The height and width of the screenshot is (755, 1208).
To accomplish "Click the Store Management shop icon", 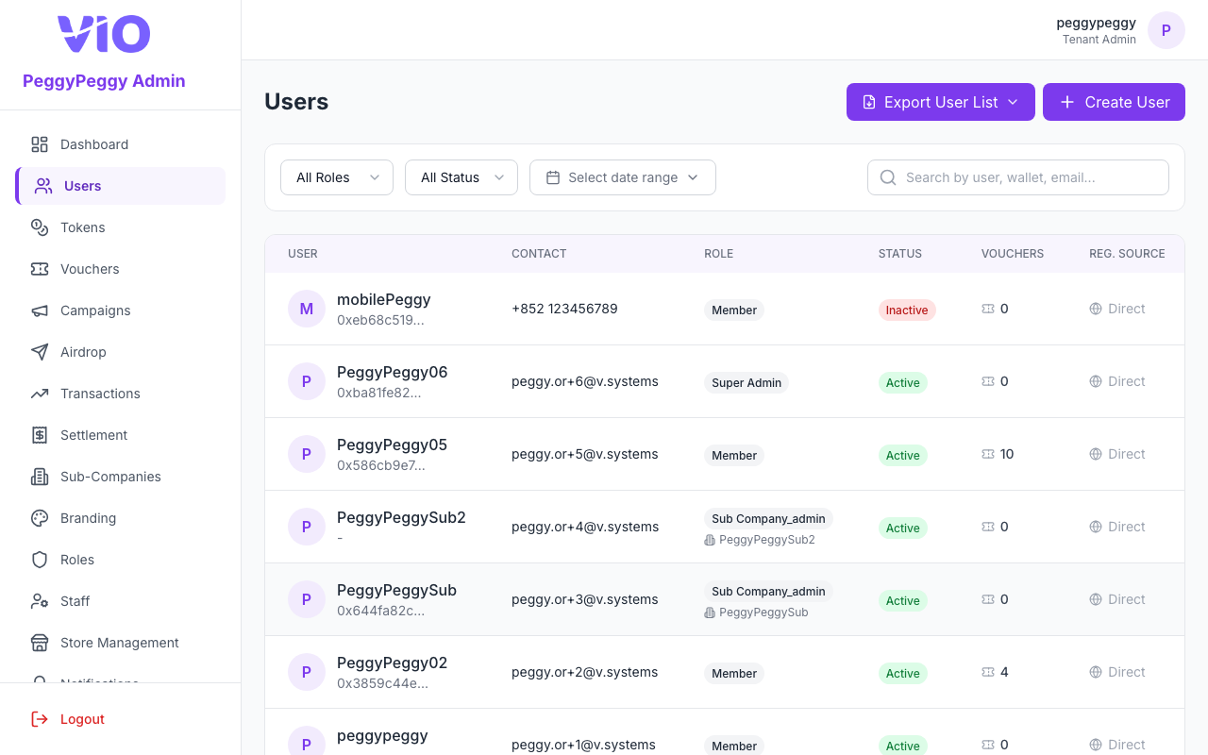I will (x=40, y=643).
